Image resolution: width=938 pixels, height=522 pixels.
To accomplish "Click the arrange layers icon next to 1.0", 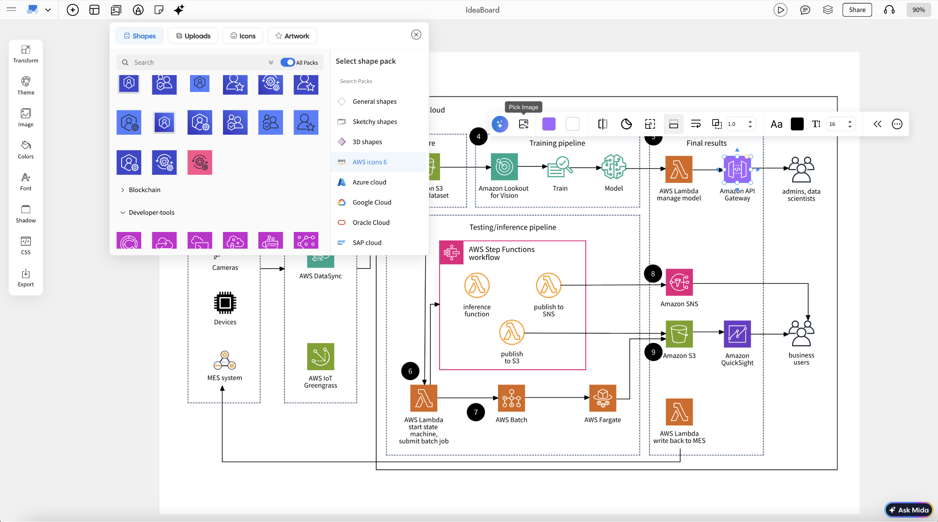I will pyautogui.click(x=717, y=124).
